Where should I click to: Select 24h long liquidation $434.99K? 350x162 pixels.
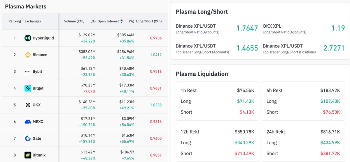click(330, 143)
